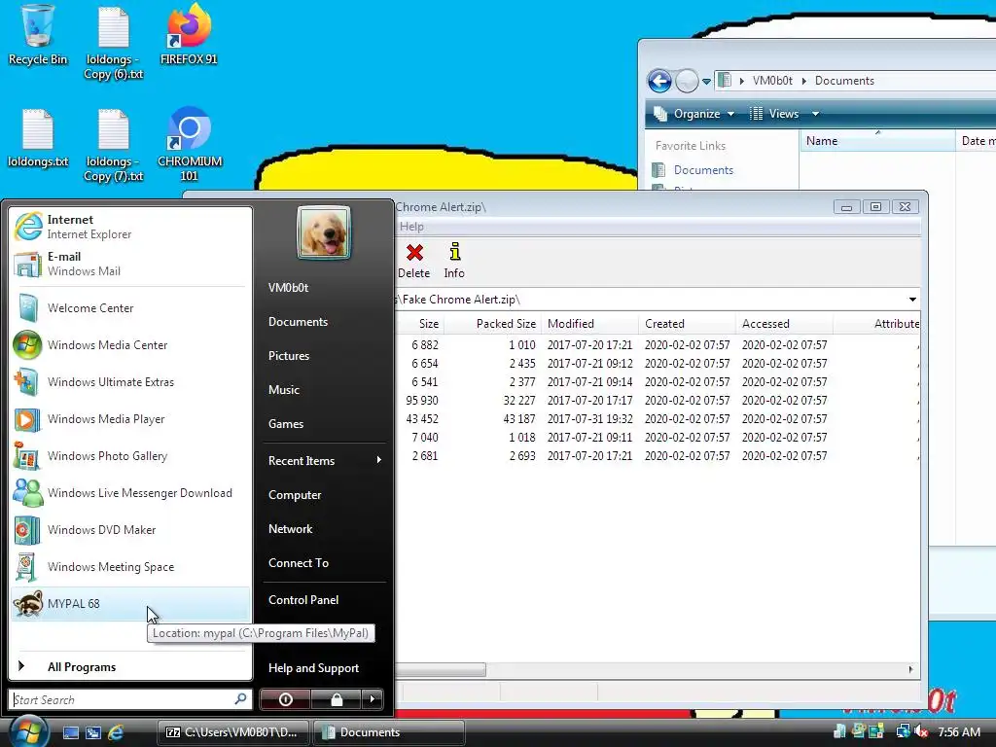Open Documents from Start menu right pane
This screenshot has height=747, width=996.
pyautogui.click(x=325, y=321)
